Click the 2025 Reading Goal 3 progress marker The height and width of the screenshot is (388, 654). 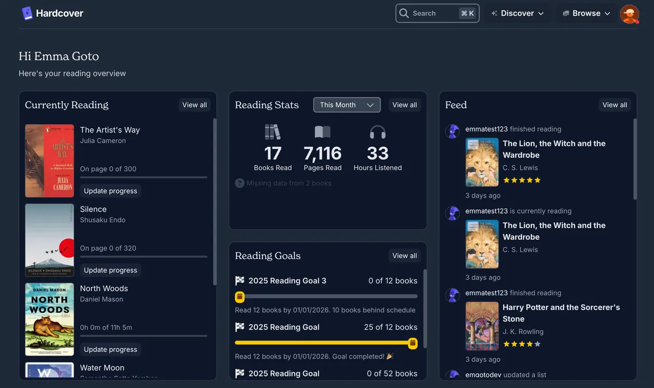point(239,296)
